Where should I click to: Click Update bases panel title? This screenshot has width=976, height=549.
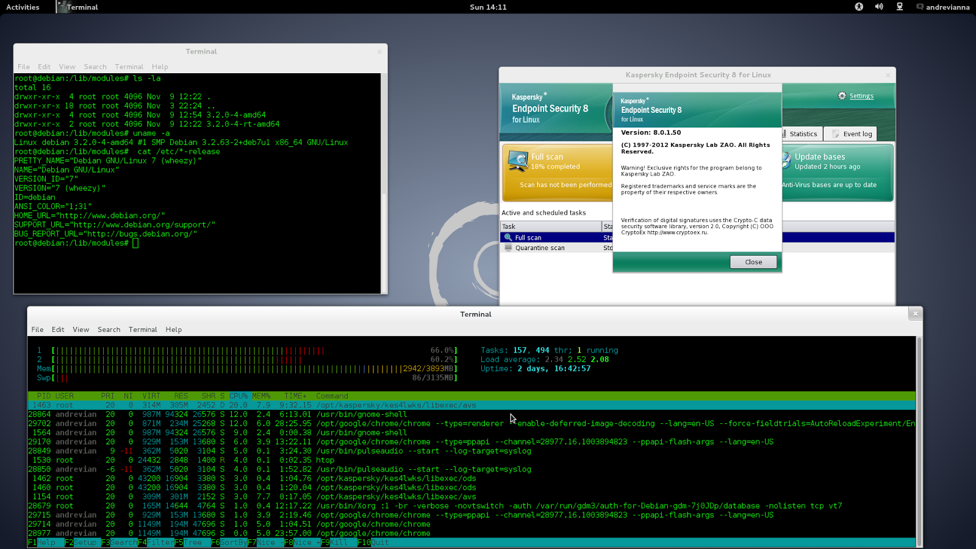(x=820, y=157)
